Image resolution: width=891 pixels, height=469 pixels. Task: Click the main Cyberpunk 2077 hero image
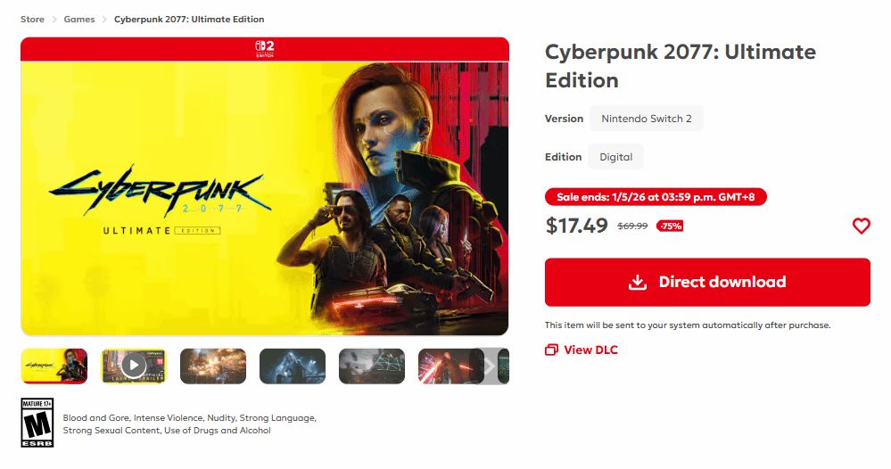(x=265, y=196)
